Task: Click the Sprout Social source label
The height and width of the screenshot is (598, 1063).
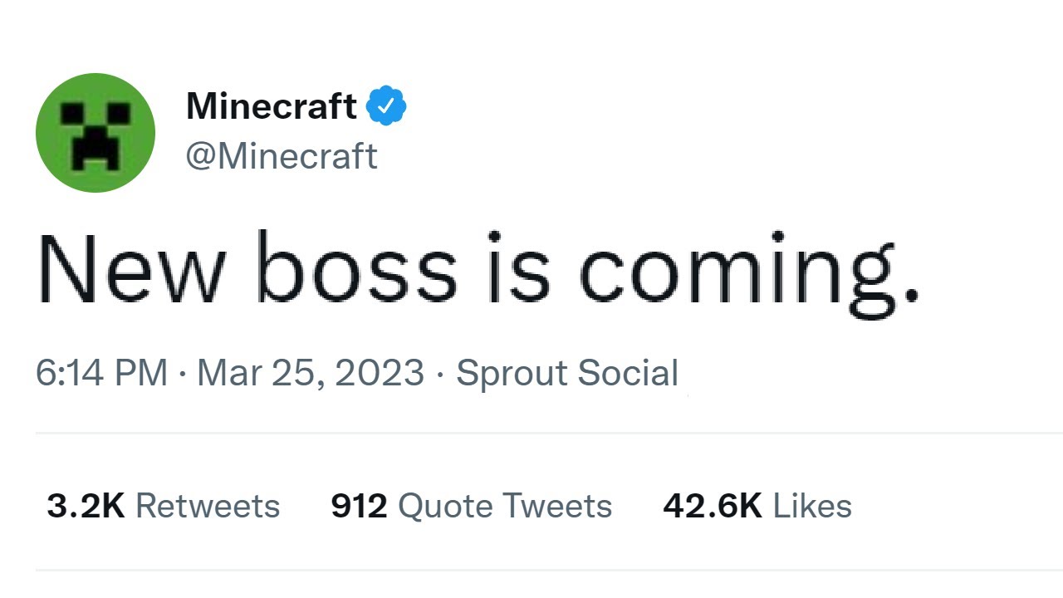Action: click(x=566, y=372)
